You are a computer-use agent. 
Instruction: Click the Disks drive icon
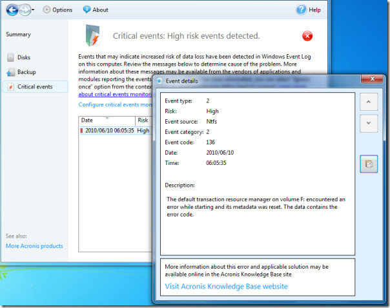(x=10, y=57)
